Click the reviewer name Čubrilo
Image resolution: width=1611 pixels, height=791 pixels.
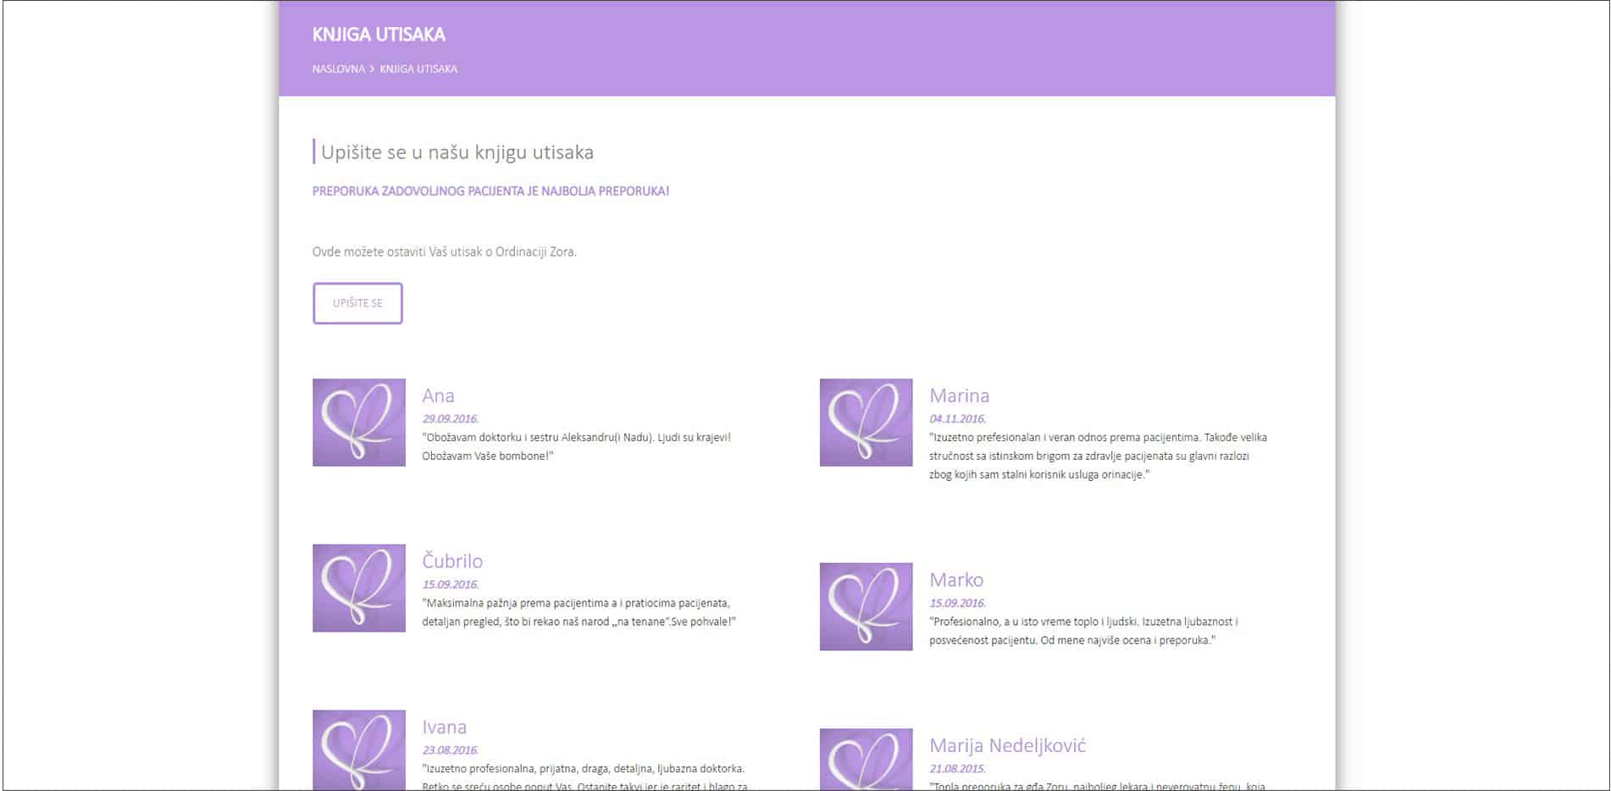[x=452, y=561]
